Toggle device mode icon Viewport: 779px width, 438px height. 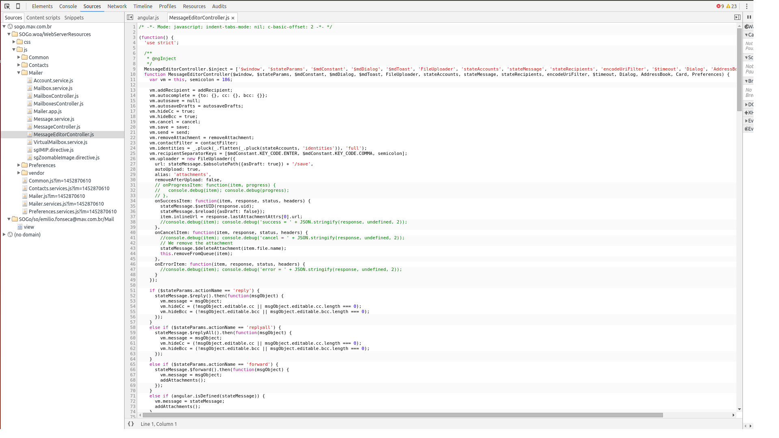coord(18,6)
